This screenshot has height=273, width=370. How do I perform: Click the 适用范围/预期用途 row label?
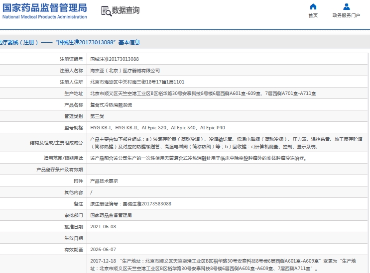pos(63,158)
